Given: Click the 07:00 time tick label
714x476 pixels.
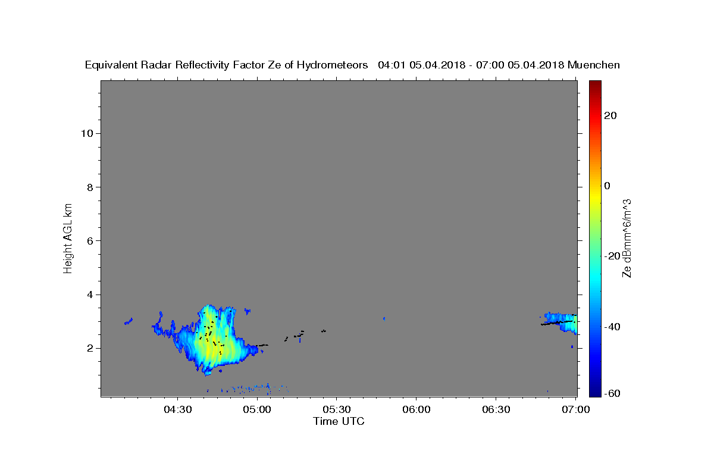Looking at the screenshot, I should [x=576, y=409].
